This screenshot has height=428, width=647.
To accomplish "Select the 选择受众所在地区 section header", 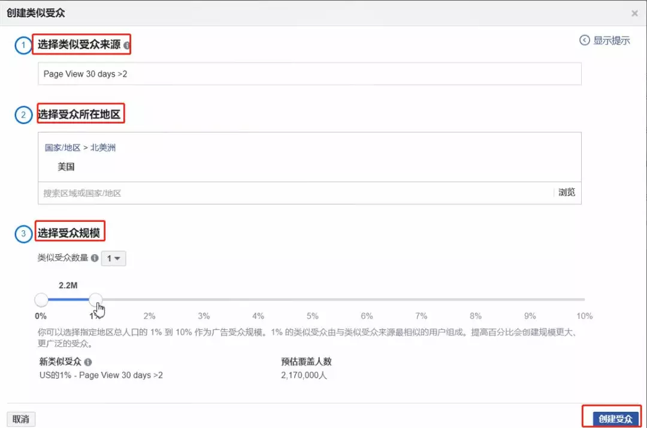I will [x=81, y=113].
